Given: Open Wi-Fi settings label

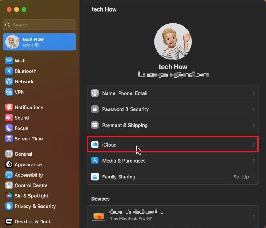Looking at the screenshot, I should pos(21,61).
